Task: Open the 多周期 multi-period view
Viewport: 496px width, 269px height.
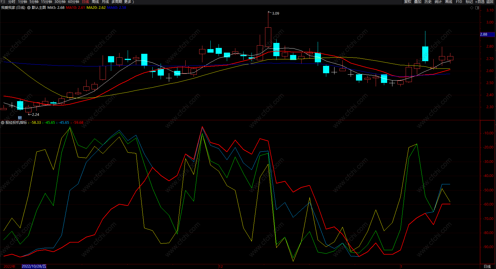Action: 116,2
